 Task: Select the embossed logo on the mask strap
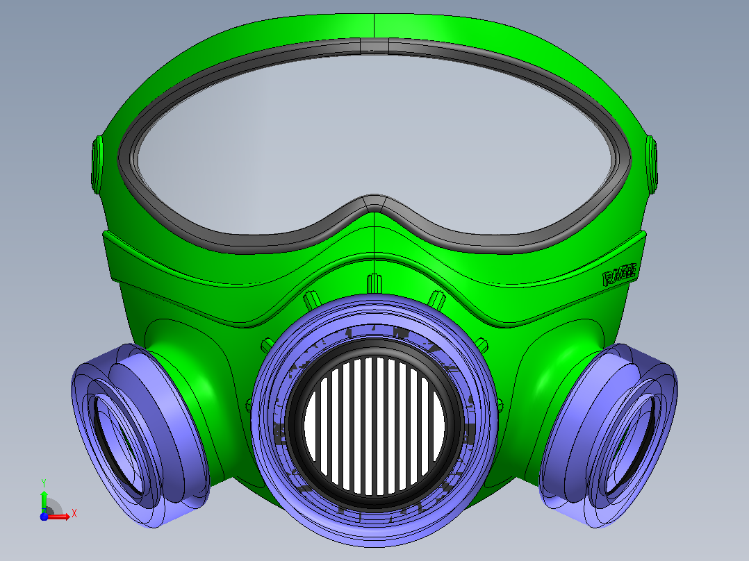tap(620, 274)
